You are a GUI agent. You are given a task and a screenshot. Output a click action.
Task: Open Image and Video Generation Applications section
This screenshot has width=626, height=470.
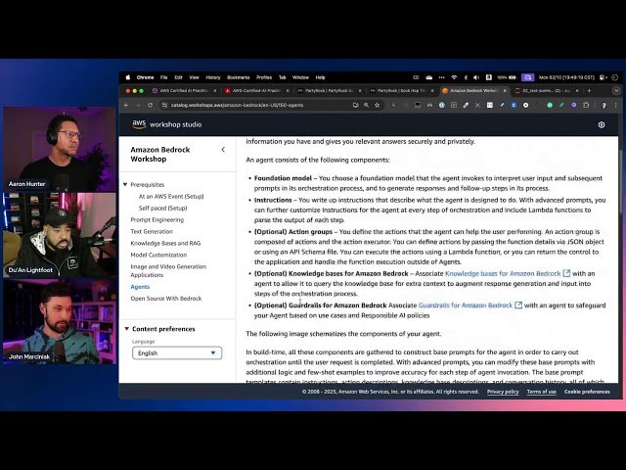(x=168, y=270)
